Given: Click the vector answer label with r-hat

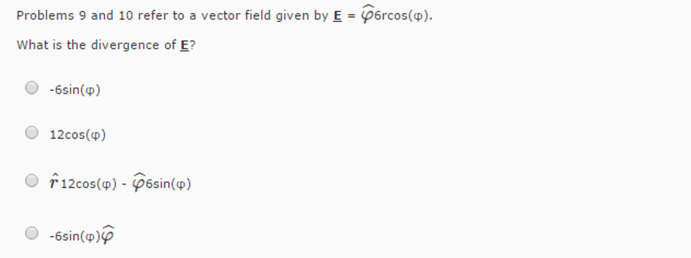Looking at the screenshot, I should (120, 182).
